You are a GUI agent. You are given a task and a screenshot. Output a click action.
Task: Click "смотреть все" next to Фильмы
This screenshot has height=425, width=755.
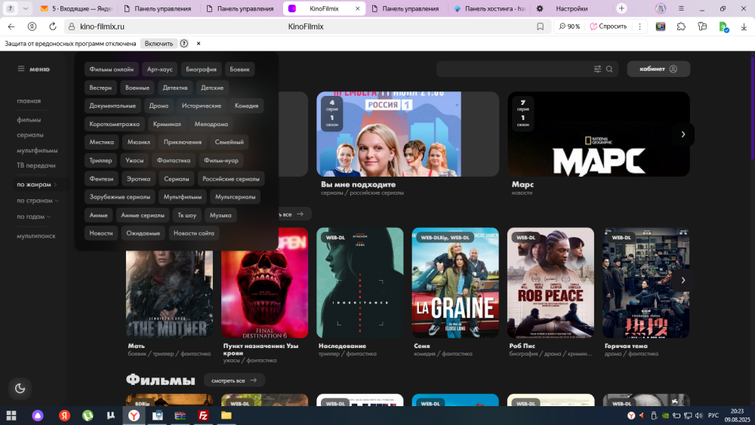(234, 380)
